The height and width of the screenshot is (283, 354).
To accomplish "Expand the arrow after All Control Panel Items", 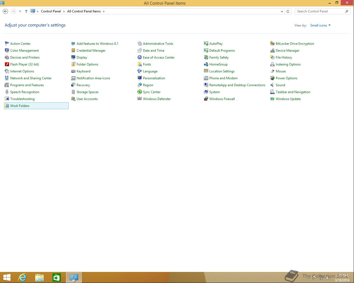I will [104, 11].
